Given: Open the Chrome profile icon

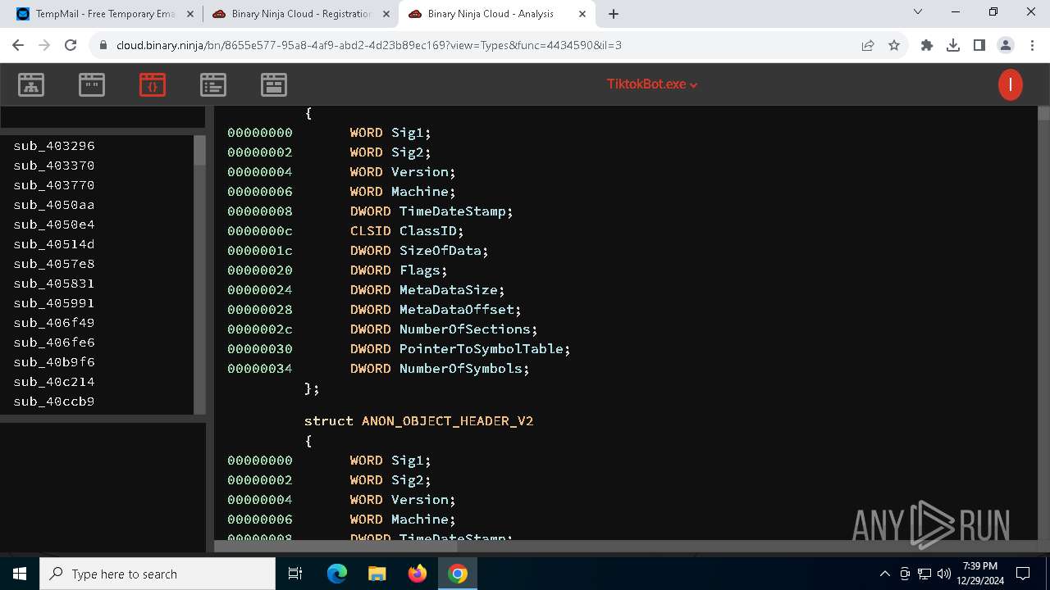Looking at the screenshot, I should (1006, 45).
